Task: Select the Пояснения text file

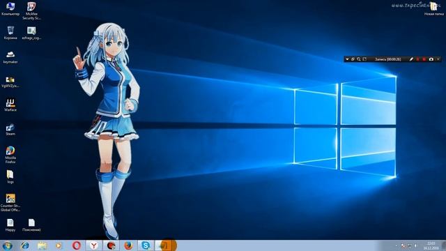Action: [31, 225]
